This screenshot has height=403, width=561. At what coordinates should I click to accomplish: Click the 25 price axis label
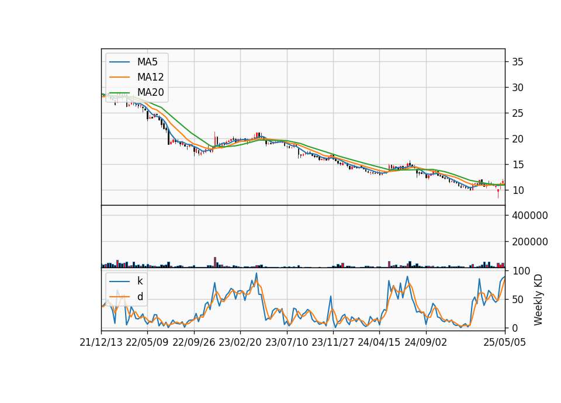click(518, 113)
